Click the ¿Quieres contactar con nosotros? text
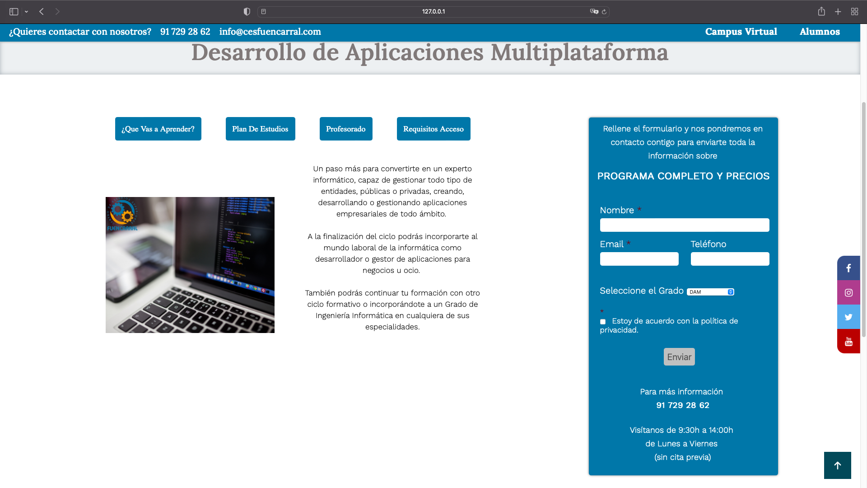Viewport: 867px width, 488px height. coord(80,32)
